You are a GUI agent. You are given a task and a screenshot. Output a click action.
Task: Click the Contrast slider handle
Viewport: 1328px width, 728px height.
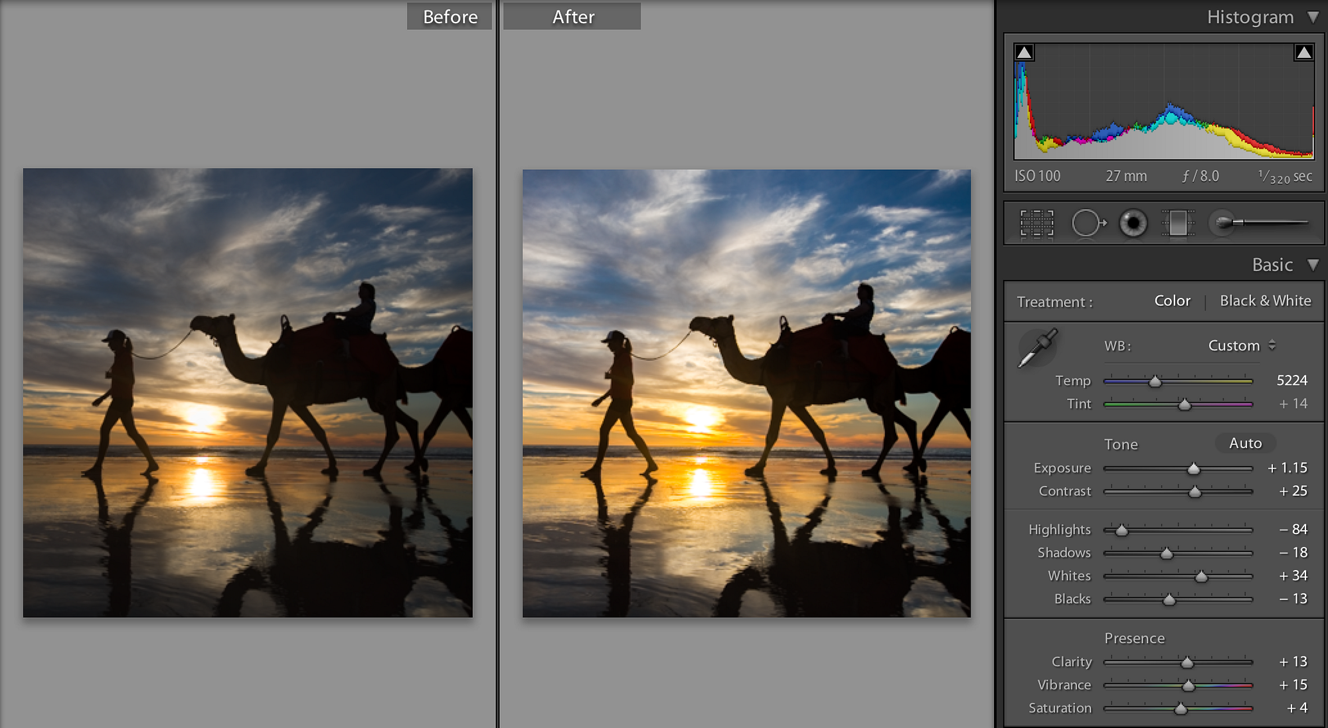pyautogui.click(x=1195, y=492)
